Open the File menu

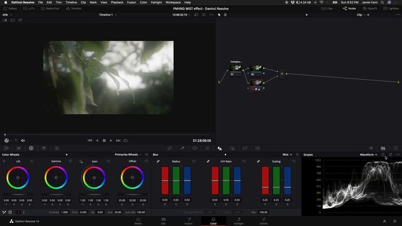point(40,3)
